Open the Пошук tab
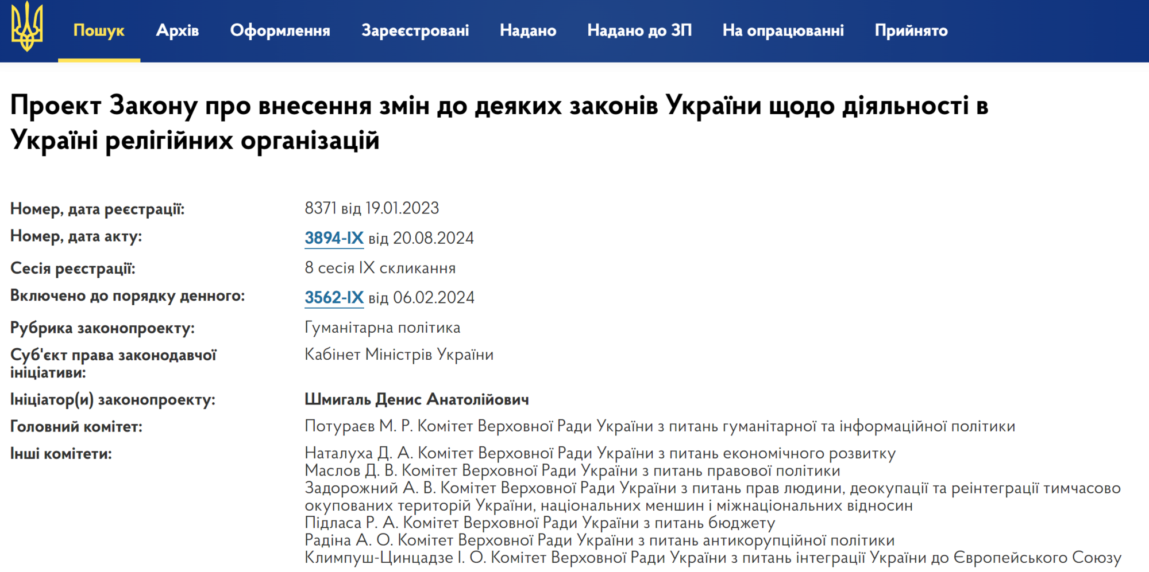The width and height of the screenshot is (1149, 572). [99, 30]
